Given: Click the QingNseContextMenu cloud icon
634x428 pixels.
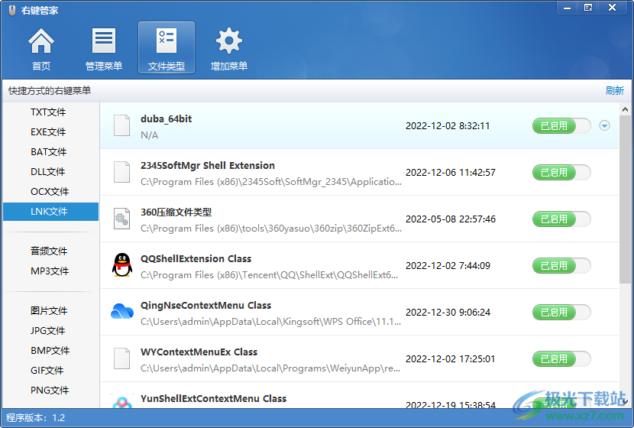Looking at the screenshot, I should 121,311.
